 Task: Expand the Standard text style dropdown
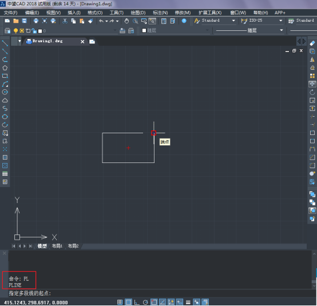[x=233, y=21]
